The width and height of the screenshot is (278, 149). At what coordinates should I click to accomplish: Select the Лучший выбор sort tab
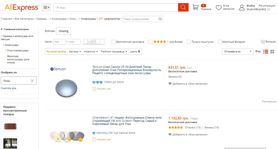coord(56,52)
